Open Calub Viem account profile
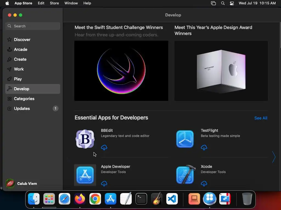This screenshot has height=210, width=281. 21,183
